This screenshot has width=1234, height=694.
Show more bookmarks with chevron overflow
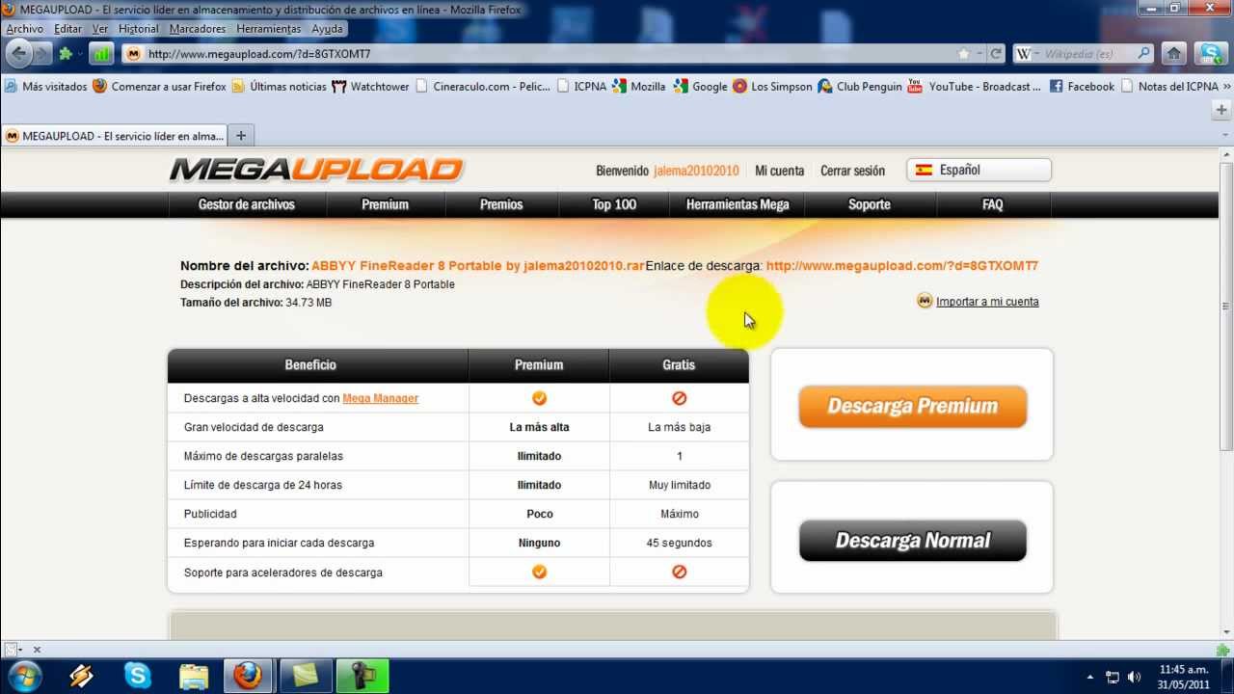[x=1226, y=86]
